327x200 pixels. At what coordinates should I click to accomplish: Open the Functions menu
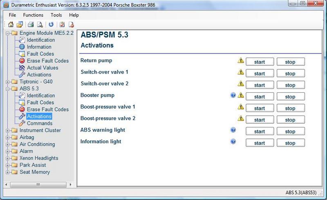click(x=33, y=15)
